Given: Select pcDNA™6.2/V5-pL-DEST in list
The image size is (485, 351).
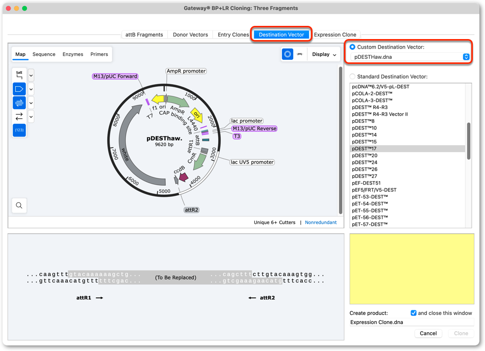Looking at the screenshot, I should 407,87.
